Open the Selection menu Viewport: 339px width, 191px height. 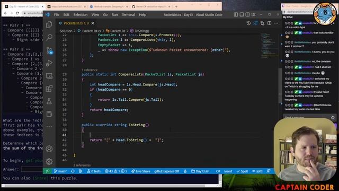point(80,15)
